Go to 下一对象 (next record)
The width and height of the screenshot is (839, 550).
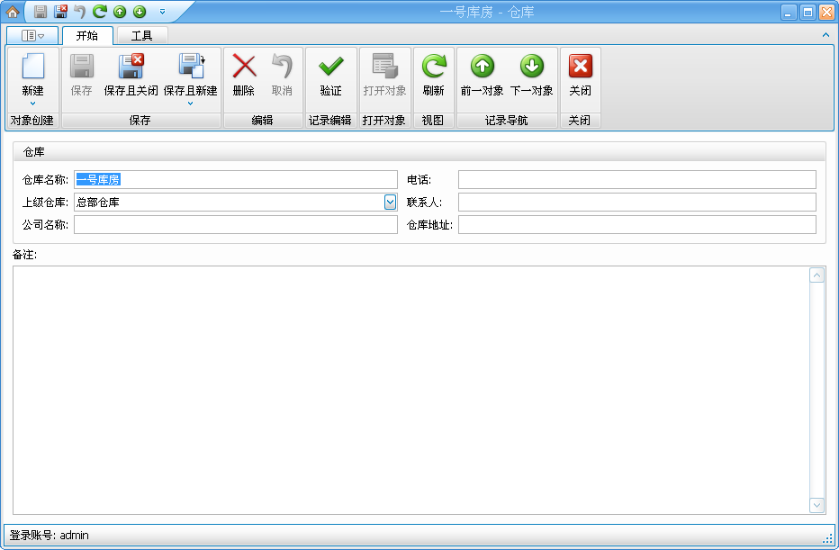coord(532,69)
